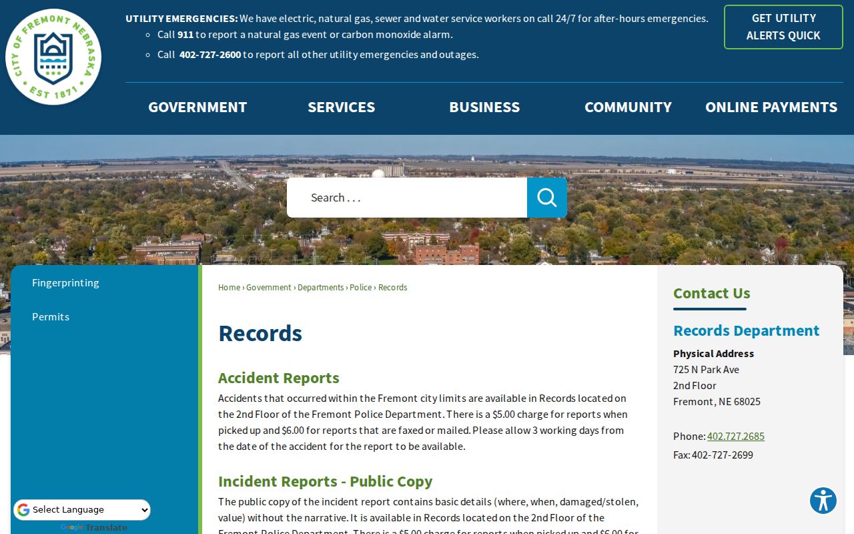854x534 pixels.
Task: Click the Google Translate label
Action: [x=93, y=528]
